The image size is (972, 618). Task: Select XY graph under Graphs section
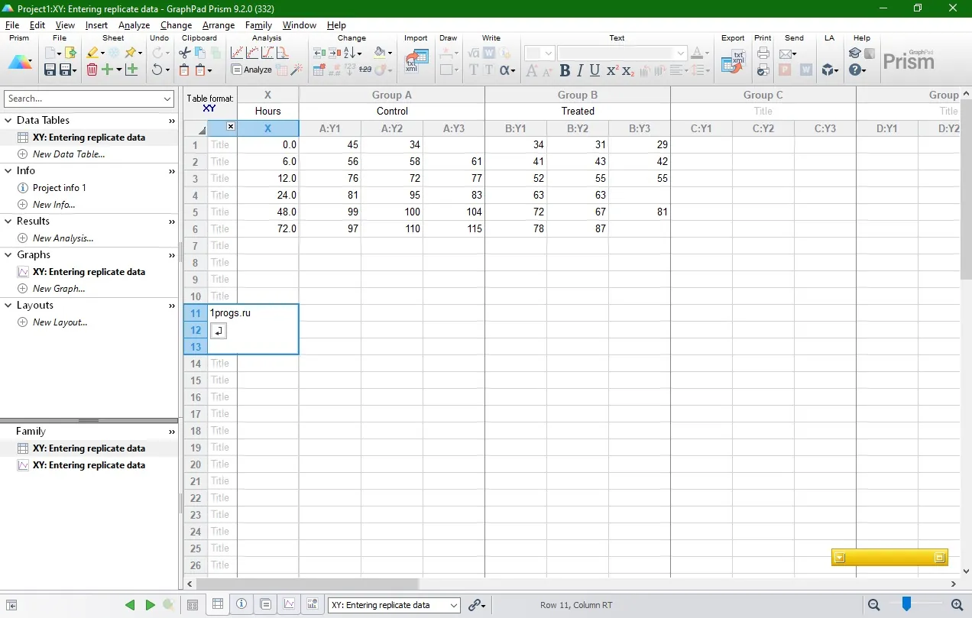89,272
